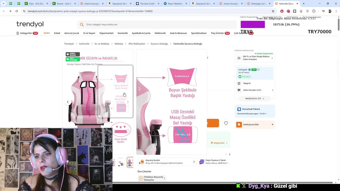The image size is (340, 191).
Task: Go to Ofis Mobilyaları breadcrumb
Action: (x=137, y=44)
